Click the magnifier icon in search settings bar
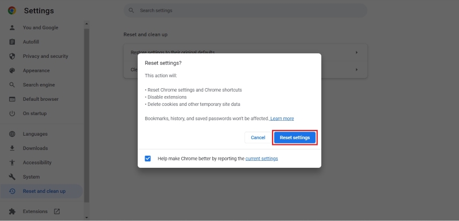Image resolution: width=459 pixels, height=221 pixels. [x=131, y=10]
